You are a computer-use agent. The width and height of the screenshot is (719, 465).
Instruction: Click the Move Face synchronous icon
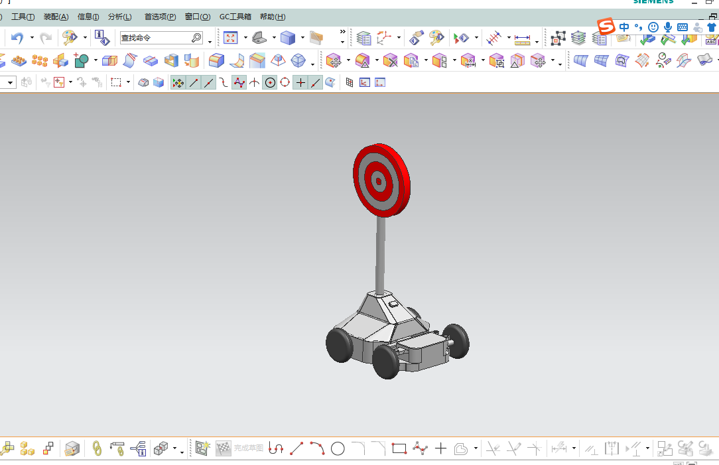(x=334, y=60)
